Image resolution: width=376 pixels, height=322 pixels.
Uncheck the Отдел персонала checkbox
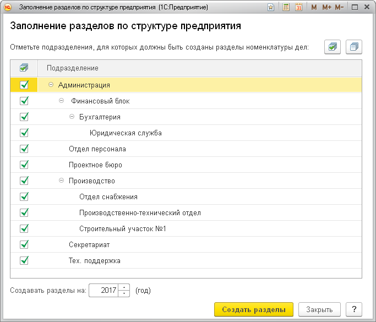(x=24, y=149)
